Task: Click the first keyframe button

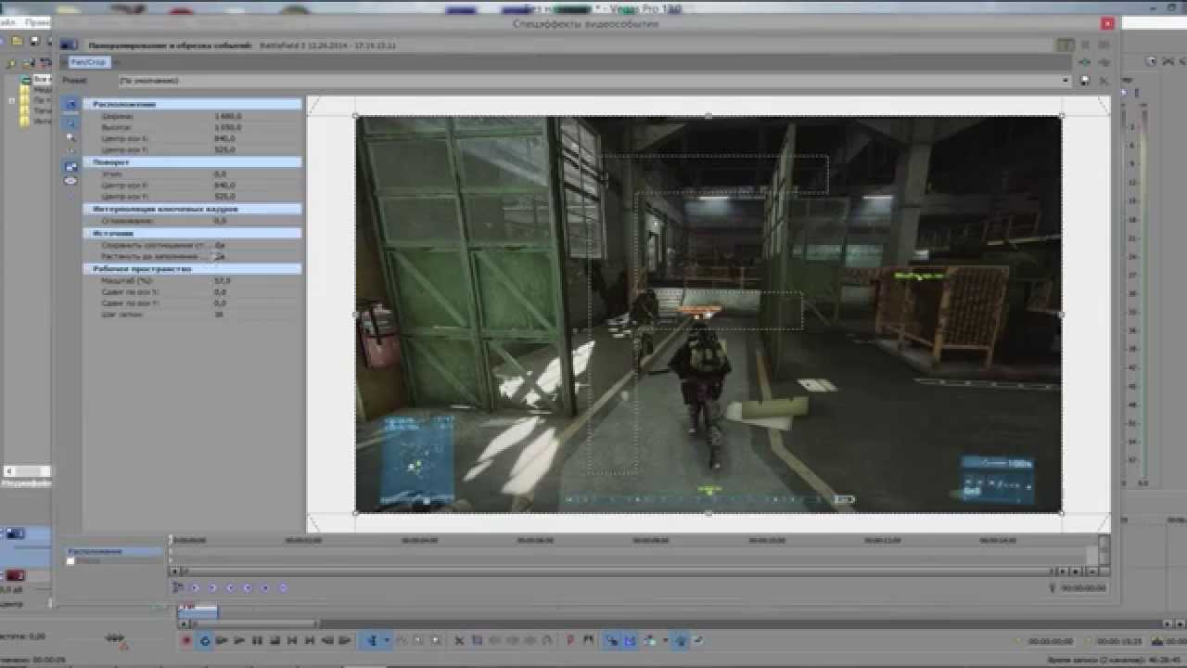Action: click(x=195, y=587)
